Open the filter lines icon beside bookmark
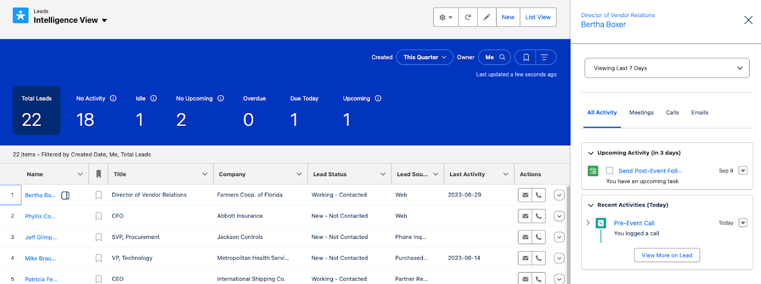761x284 pixels. pos(545,57)
